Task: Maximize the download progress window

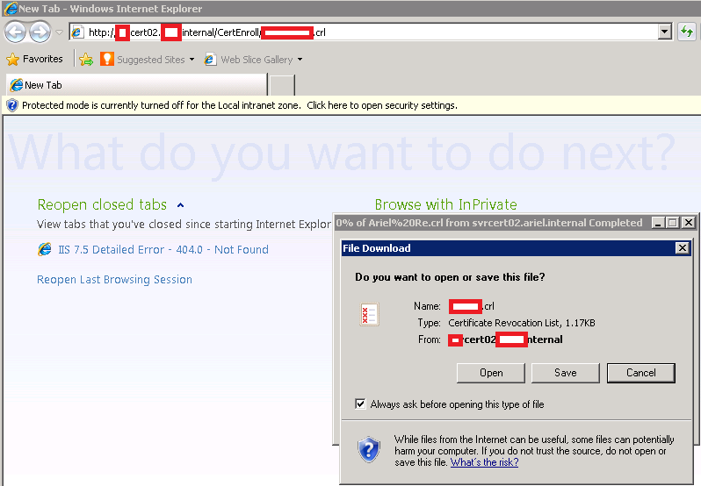Action: [x=672, y=222]
